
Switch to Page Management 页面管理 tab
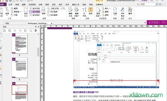[32, 5]
